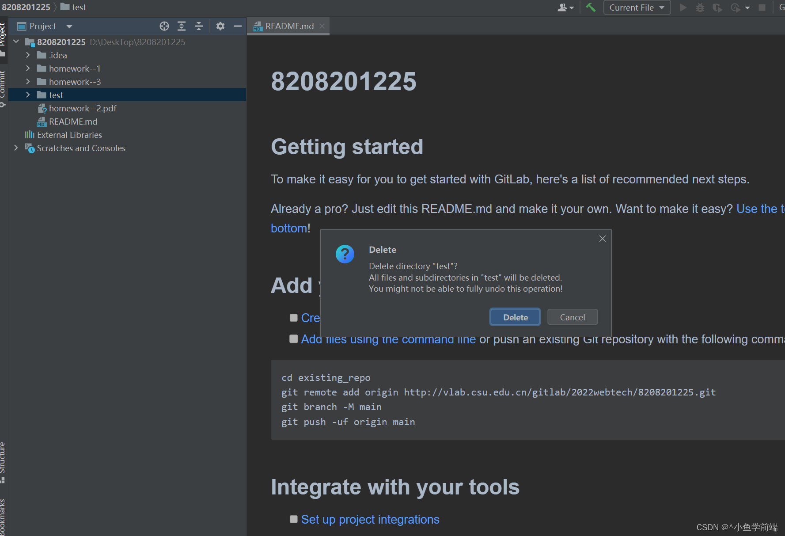This screenshot has width=785, height=536.
Task: Click the dialog question mark icon
Action: tap(345, 254)
